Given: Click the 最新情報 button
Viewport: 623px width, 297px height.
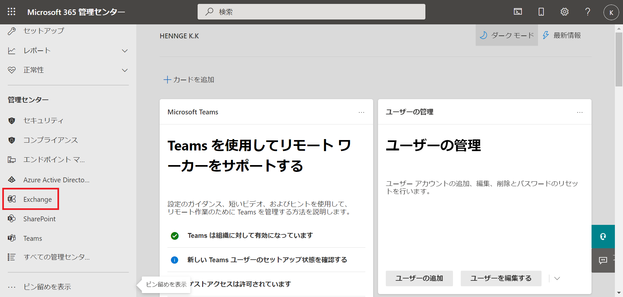Looking at the screenshot, I should click(x=562, y=35).
